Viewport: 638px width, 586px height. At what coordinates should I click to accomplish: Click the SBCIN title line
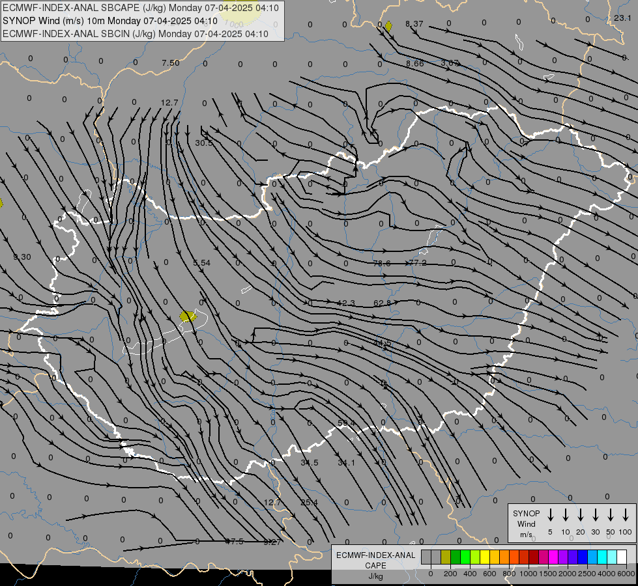click(136, 34)
